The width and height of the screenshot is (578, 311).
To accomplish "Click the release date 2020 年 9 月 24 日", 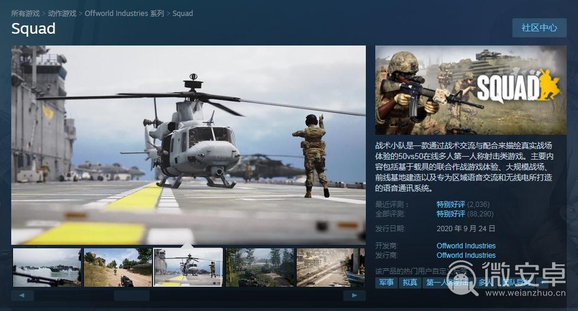I will point(466,229).
